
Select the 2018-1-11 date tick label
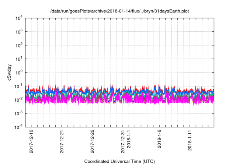tap(190, 140)
